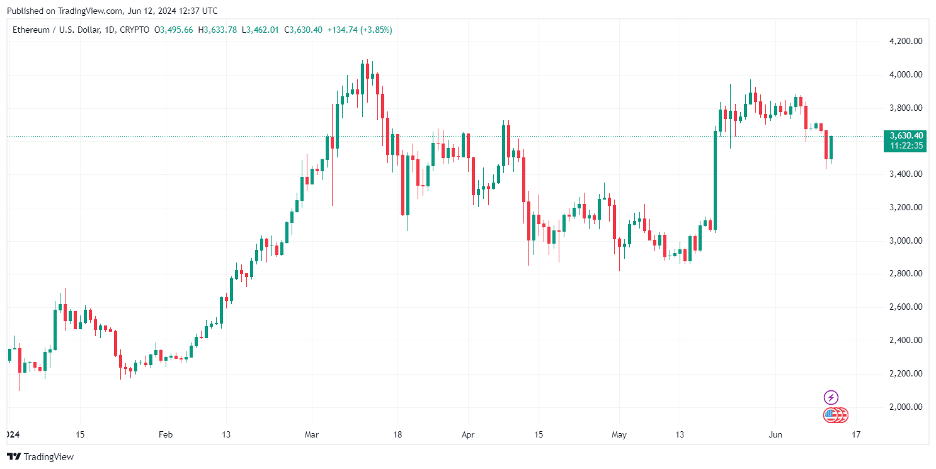Click the 2,400.00 price axis label
The image size is (936, 469).
pos(906,340)
